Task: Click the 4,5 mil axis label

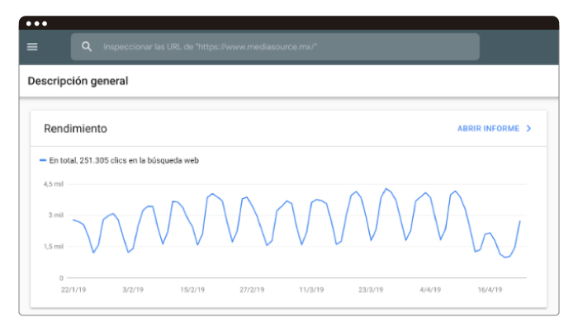Action: [x=54, y=184]
